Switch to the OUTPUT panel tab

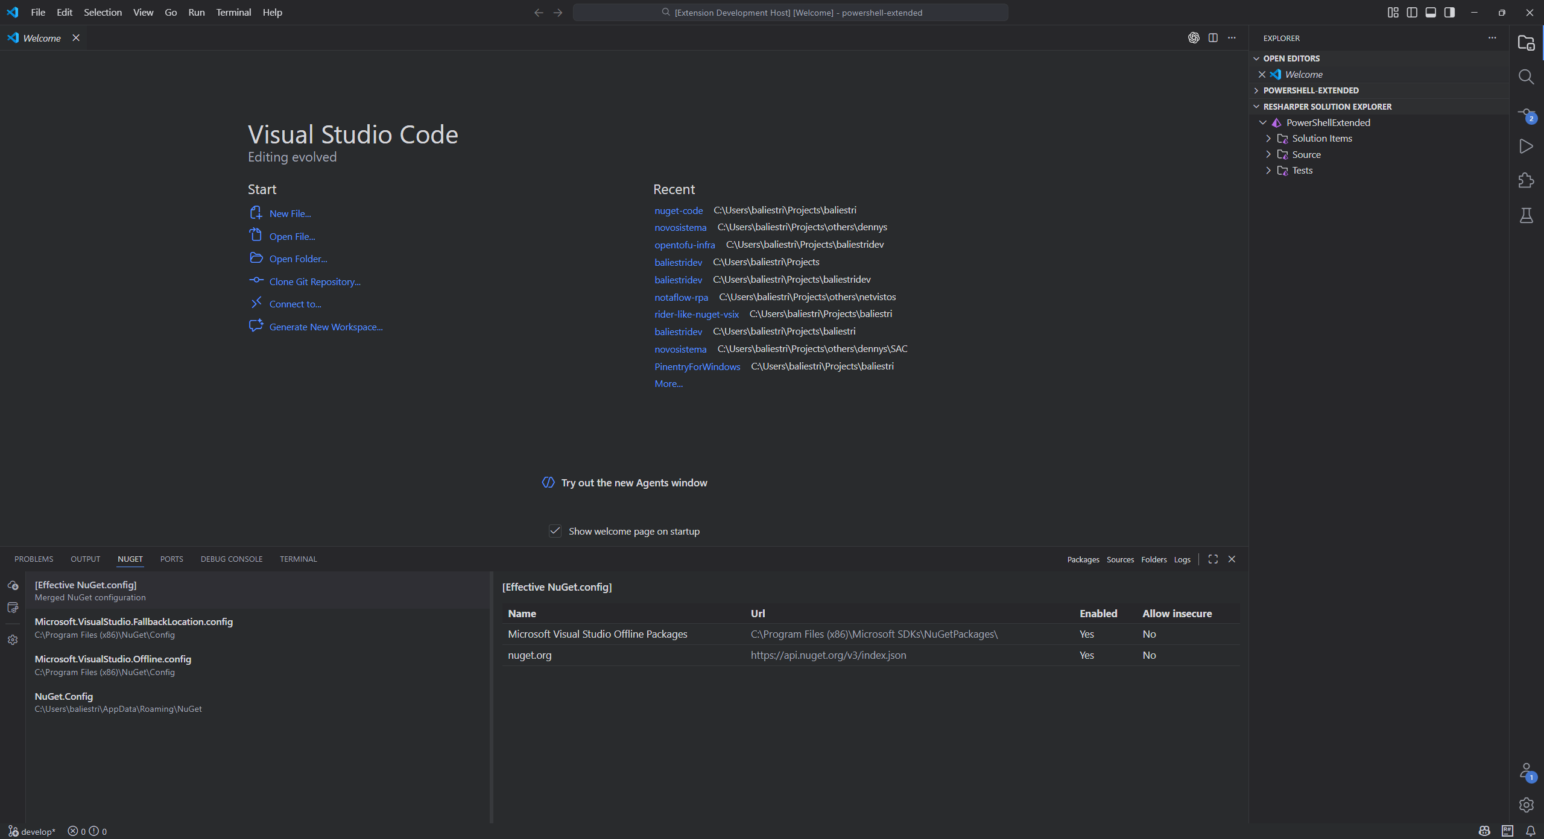coord(85,559)
